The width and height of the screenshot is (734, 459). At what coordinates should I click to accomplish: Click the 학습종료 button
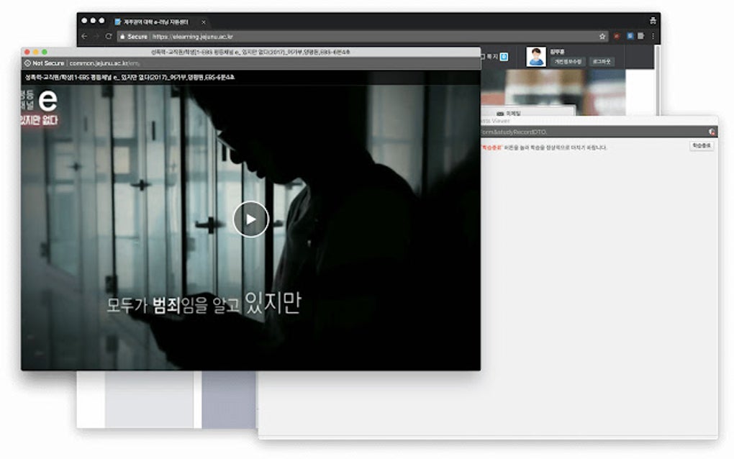coord(700,145)
